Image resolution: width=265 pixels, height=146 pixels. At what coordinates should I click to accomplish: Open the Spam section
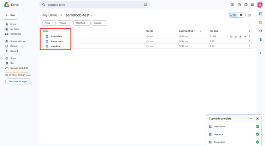[x=13, y=58]
